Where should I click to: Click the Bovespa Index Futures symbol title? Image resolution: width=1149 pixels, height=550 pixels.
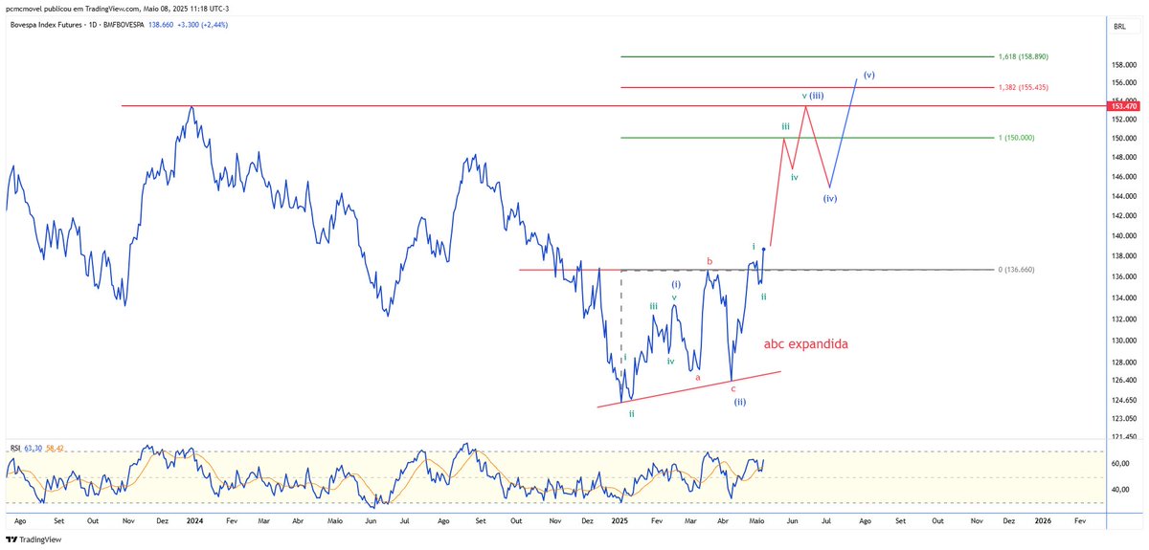46,23
